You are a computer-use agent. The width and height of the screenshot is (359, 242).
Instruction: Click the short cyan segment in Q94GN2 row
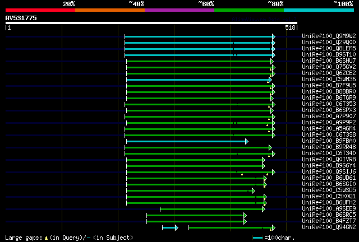click(169, 227)
